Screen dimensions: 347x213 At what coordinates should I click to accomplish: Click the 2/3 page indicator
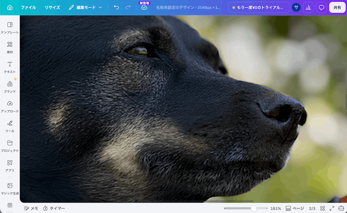(312, 208)
